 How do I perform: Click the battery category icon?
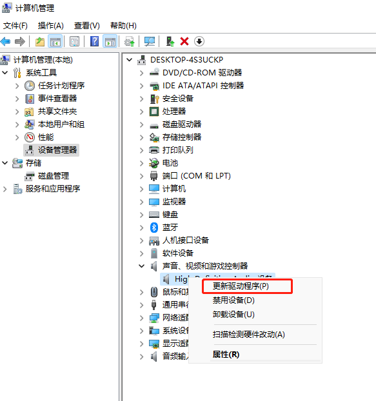coord(154,163)
